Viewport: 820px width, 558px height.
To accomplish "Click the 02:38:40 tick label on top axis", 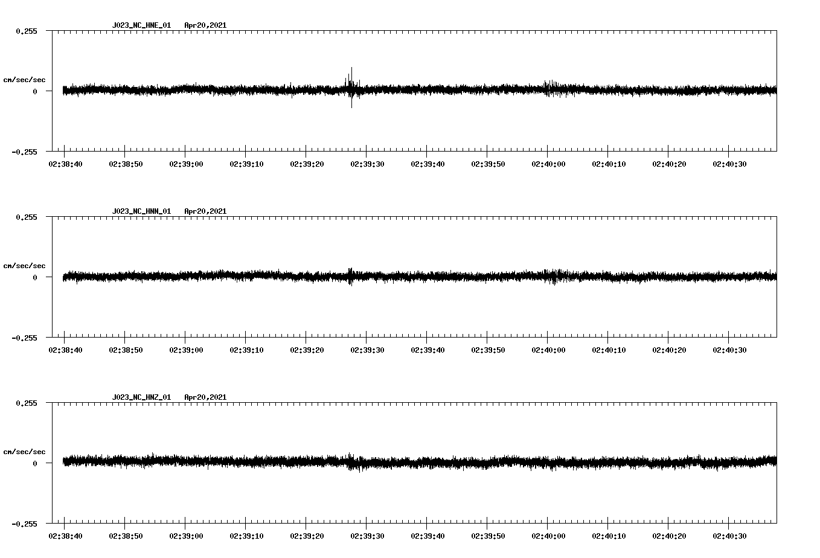I will pyautogui.click(x=65, y=163).
